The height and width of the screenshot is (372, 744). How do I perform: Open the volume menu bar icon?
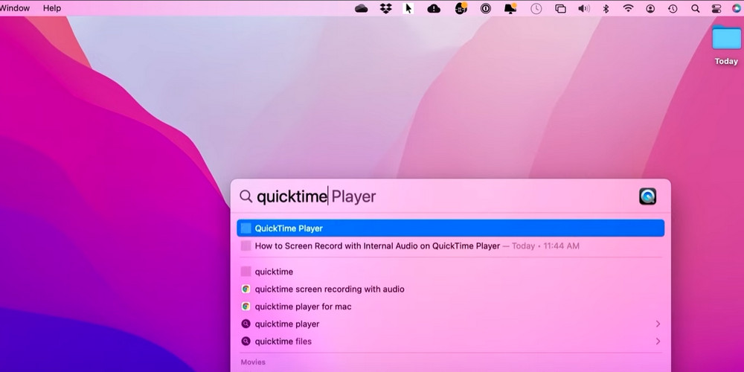coord(583,8)
